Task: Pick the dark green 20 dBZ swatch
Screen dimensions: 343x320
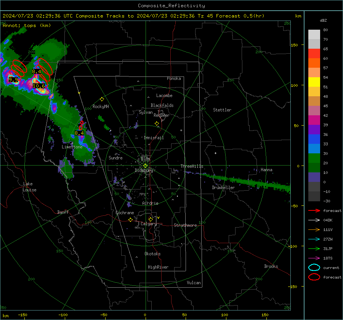Action: [x=314, y=167]
